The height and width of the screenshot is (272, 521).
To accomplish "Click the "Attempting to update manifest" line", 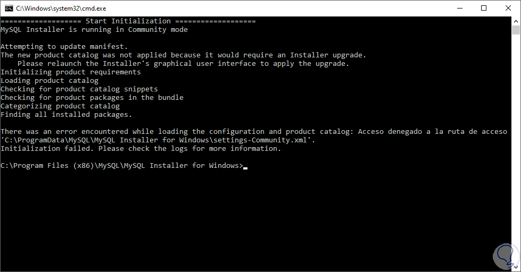I will [x=64, y=47].
